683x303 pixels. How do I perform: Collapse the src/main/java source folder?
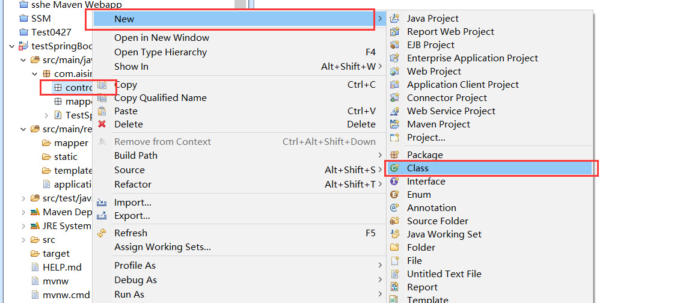23,60
